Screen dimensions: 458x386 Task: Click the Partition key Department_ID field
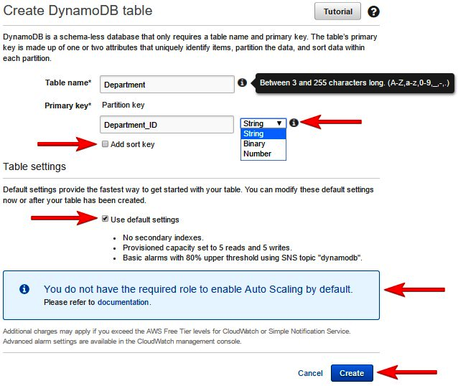pos(167,125)
